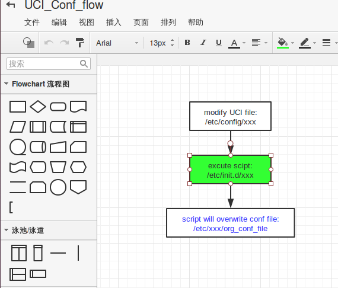Pick the manual input shape
This screenshot has width=338, height=288.
(x=58, y=147)
